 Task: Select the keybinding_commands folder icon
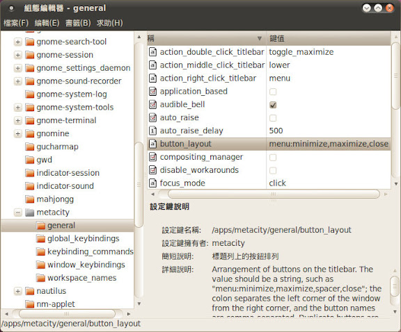point(40,252)
